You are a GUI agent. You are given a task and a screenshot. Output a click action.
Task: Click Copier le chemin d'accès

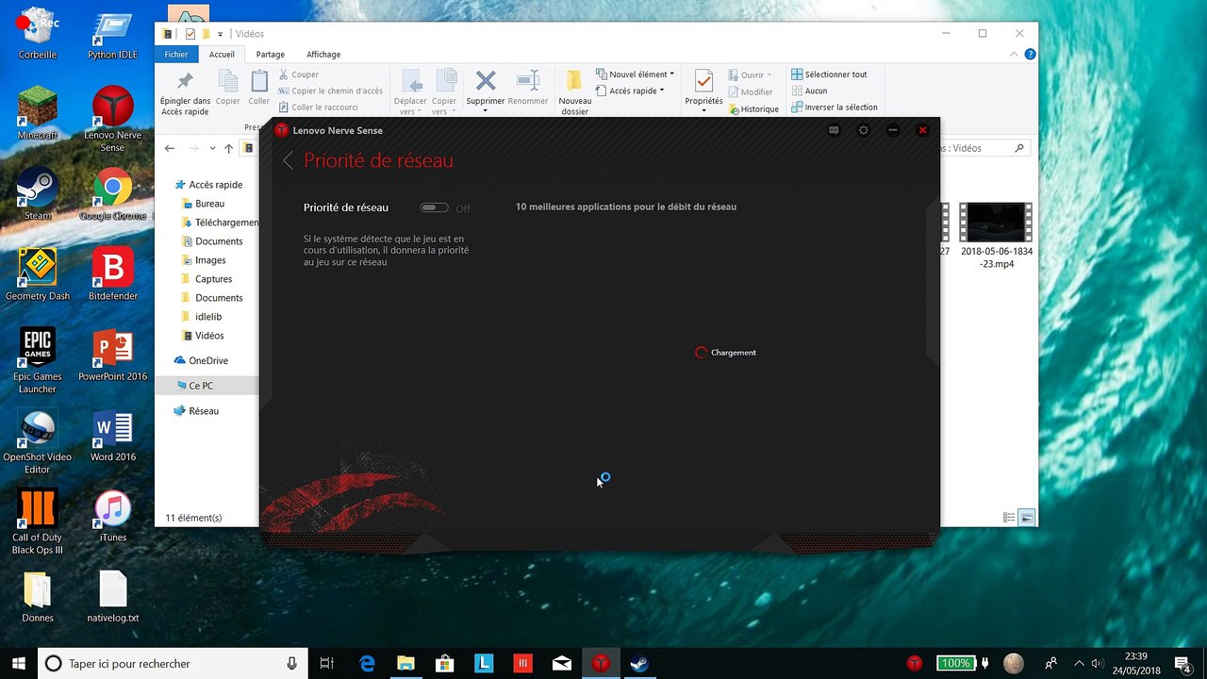[331, 91]
